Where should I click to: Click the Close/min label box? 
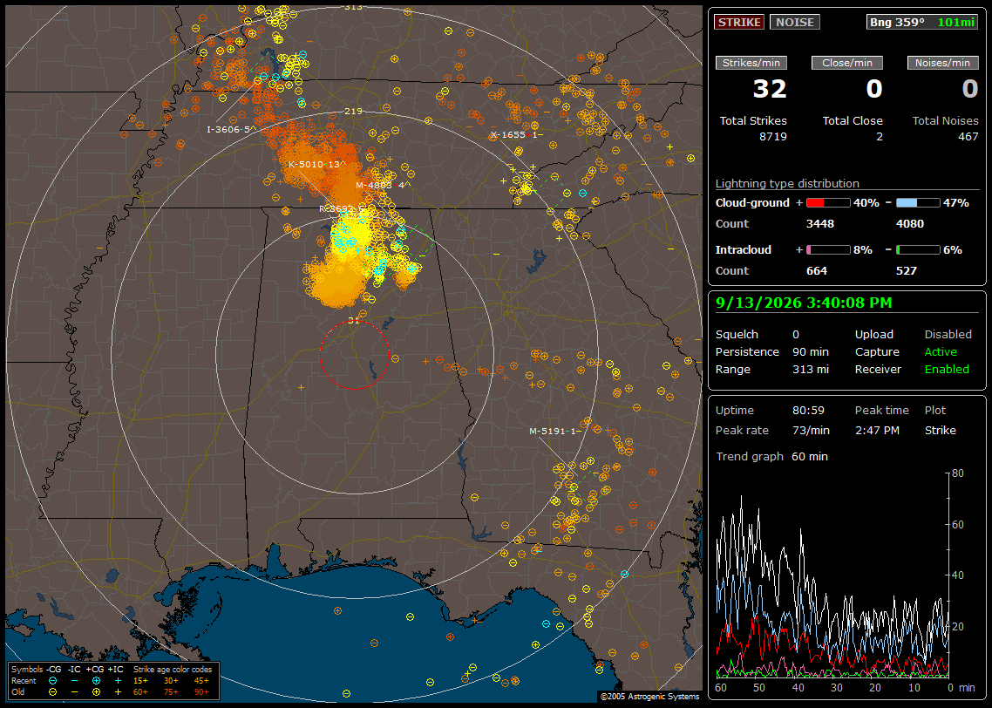(847, 63)
